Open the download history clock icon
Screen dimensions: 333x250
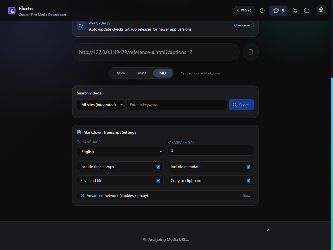[262, 10]
